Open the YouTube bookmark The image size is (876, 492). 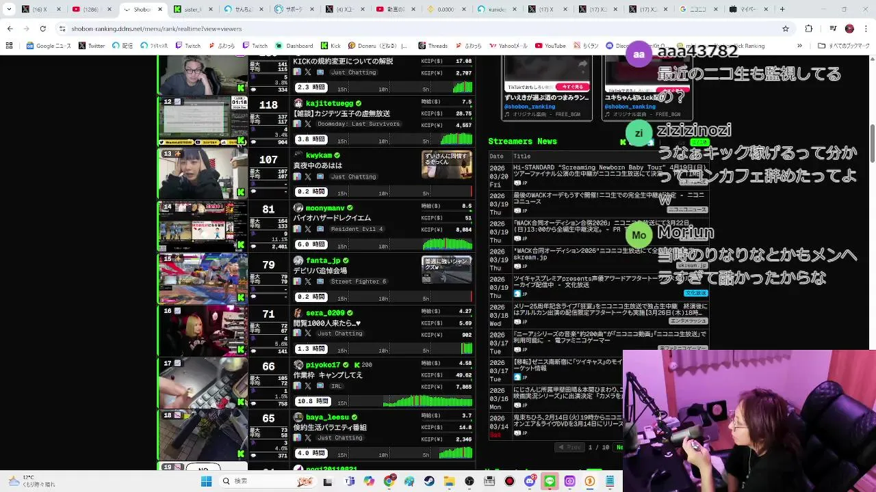click(x=550, y=46)
